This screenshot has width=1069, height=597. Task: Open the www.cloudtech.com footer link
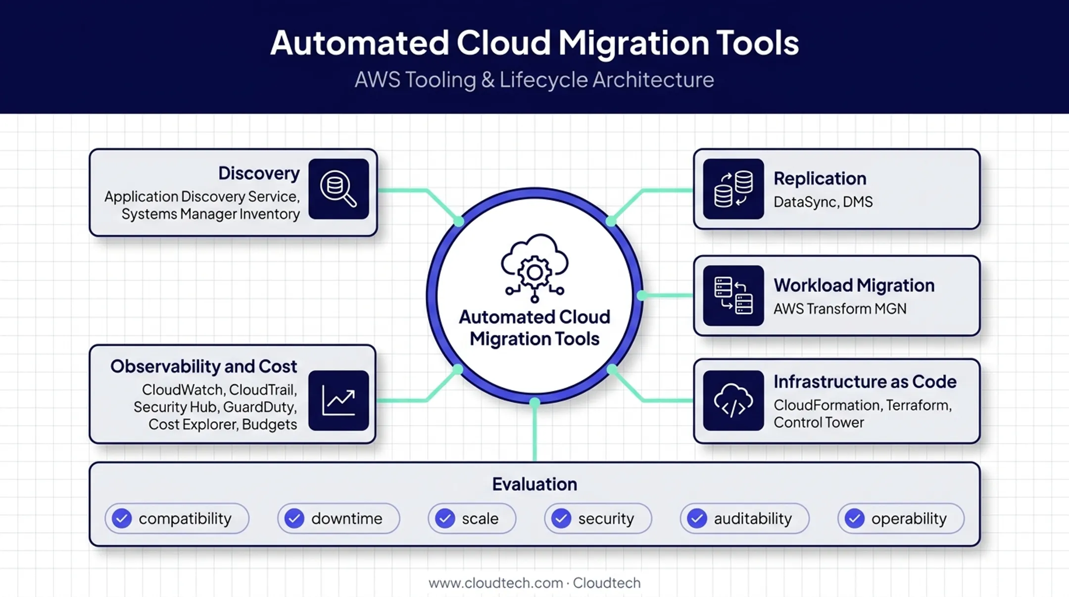pyautogui.click(x=496, y=583)
